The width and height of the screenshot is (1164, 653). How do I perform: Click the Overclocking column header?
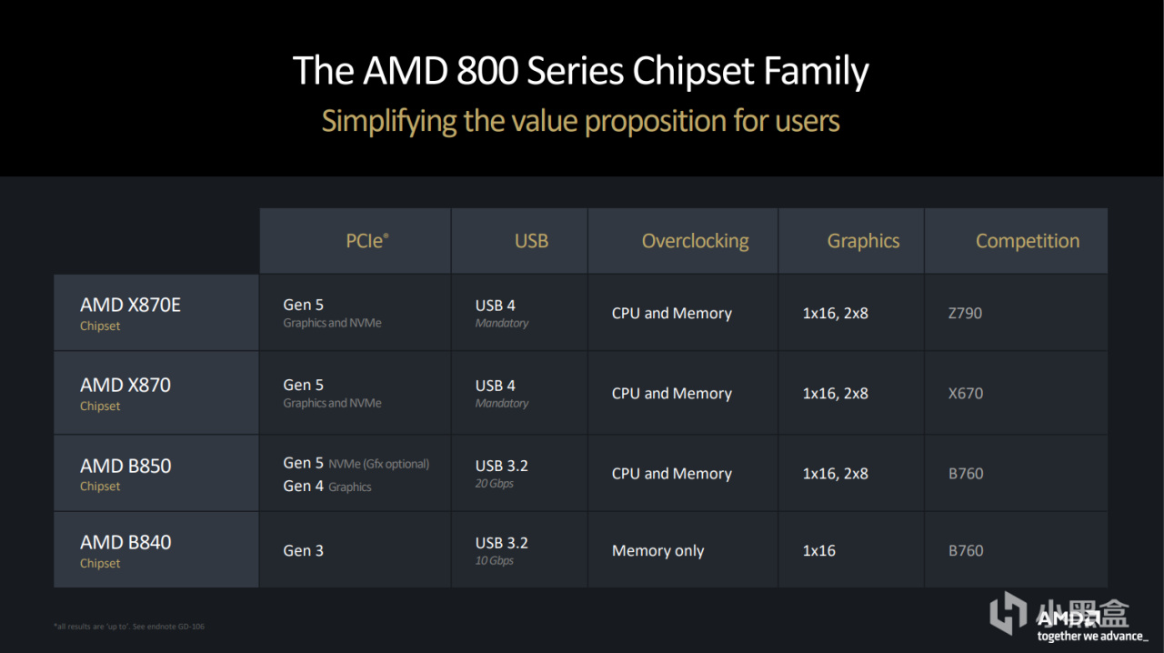click(695, 241)
